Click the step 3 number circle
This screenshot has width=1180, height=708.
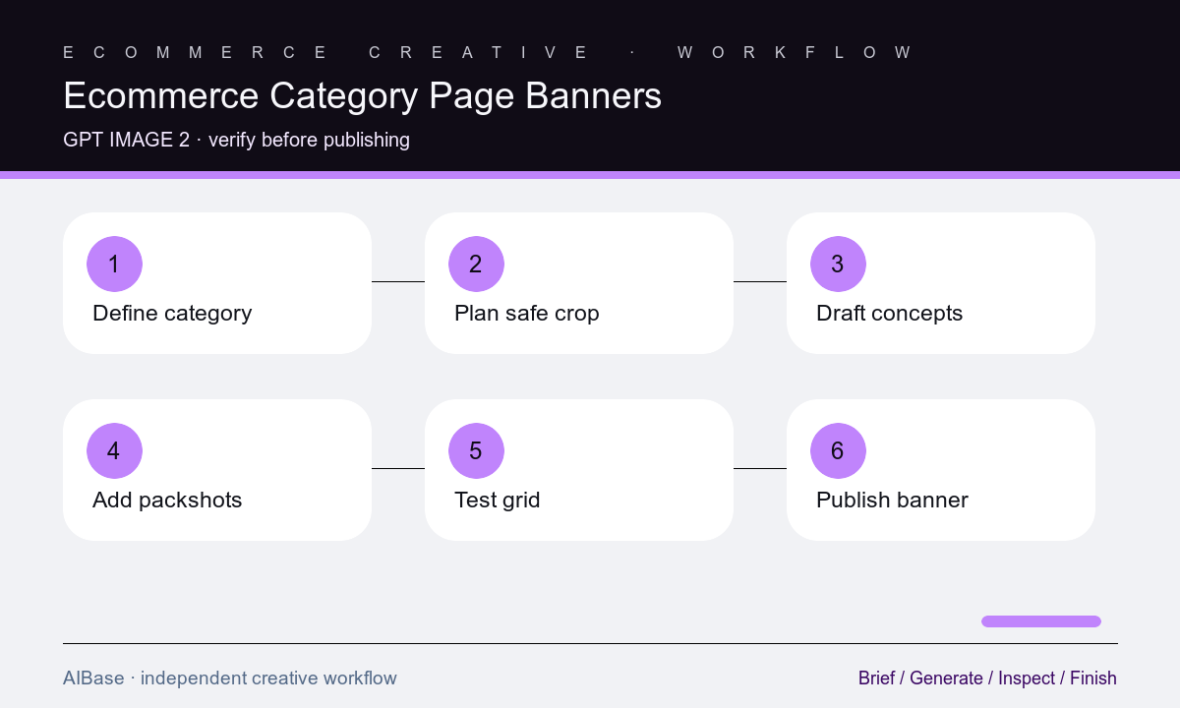pyautogui.click(x=838, y=264)
